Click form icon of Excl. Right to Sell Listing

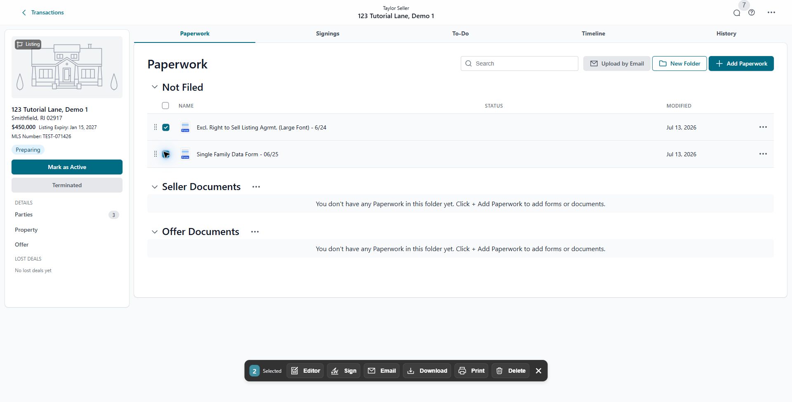click(x=185, y=127)
